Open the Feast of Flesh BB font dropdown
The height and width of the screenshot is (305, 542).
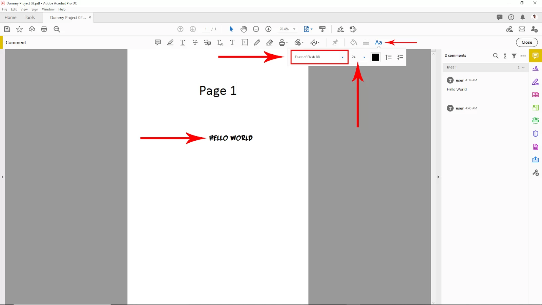click(x=319, y=57)
